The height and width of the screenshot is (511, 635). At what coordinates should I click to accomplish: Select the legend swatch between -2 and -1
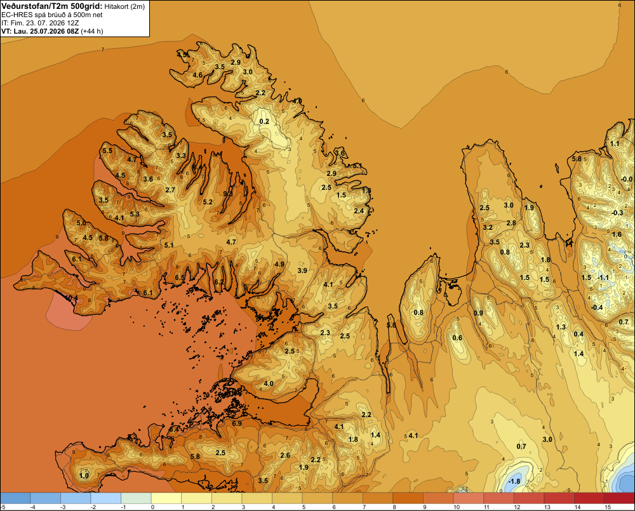(x=105, y=498)
